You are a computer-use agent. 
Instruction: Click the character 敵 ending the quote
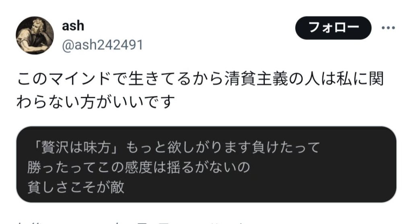pos(117,187)
